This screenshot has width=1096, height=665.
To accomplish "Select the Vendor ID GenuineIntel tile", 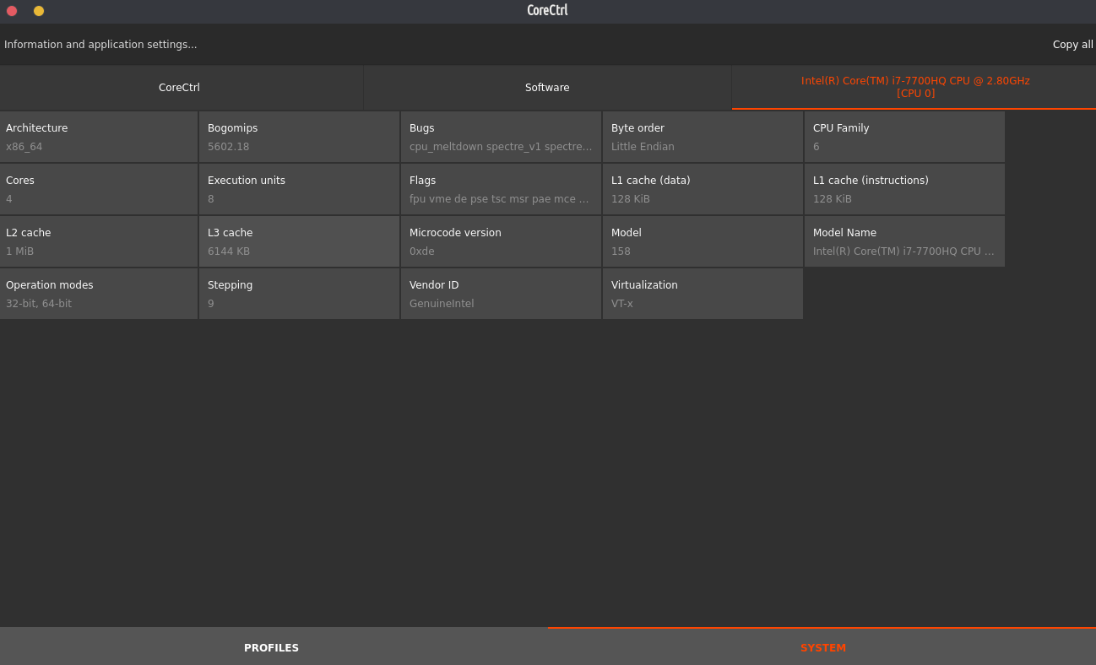I will tap(501, 294).
